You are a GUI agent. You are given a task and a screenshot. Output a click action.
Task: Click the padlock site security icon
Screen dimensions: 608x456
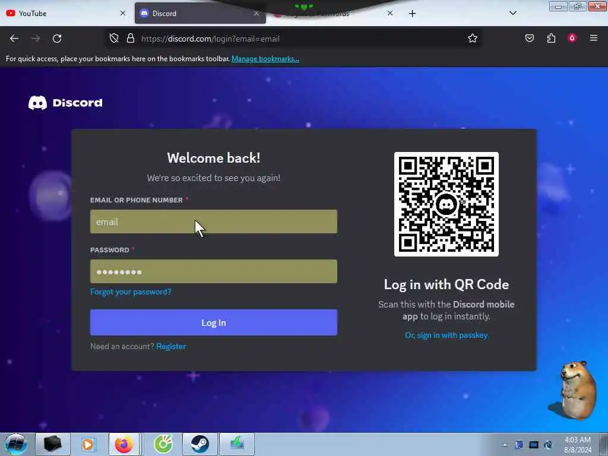[131, 39]
